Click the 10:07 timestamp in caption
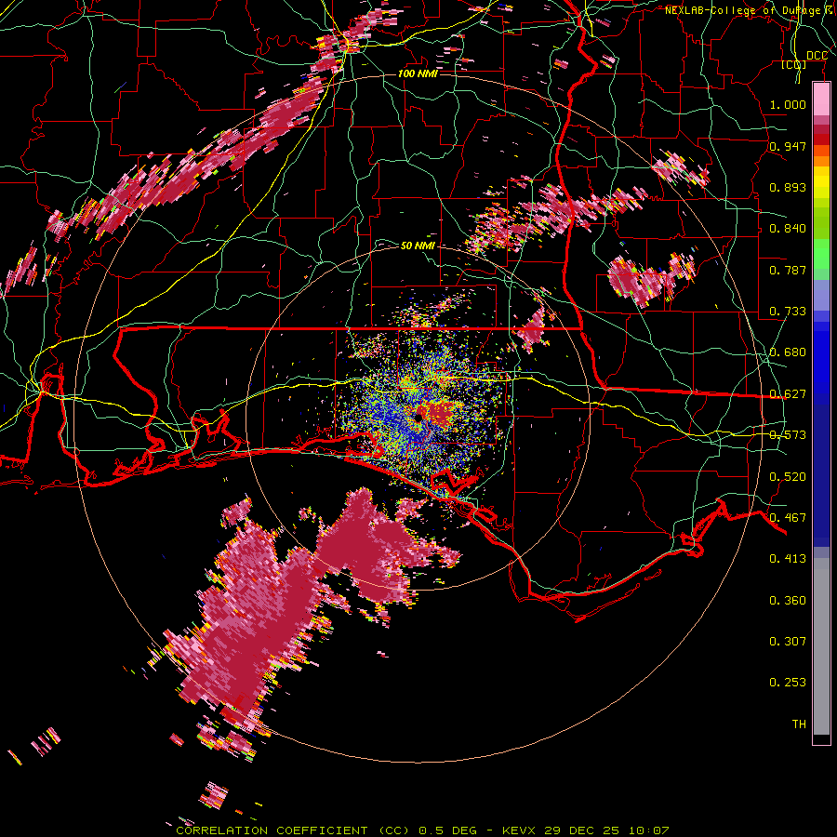The width and height of the screenshot is (837, 837). coord(648,830)
